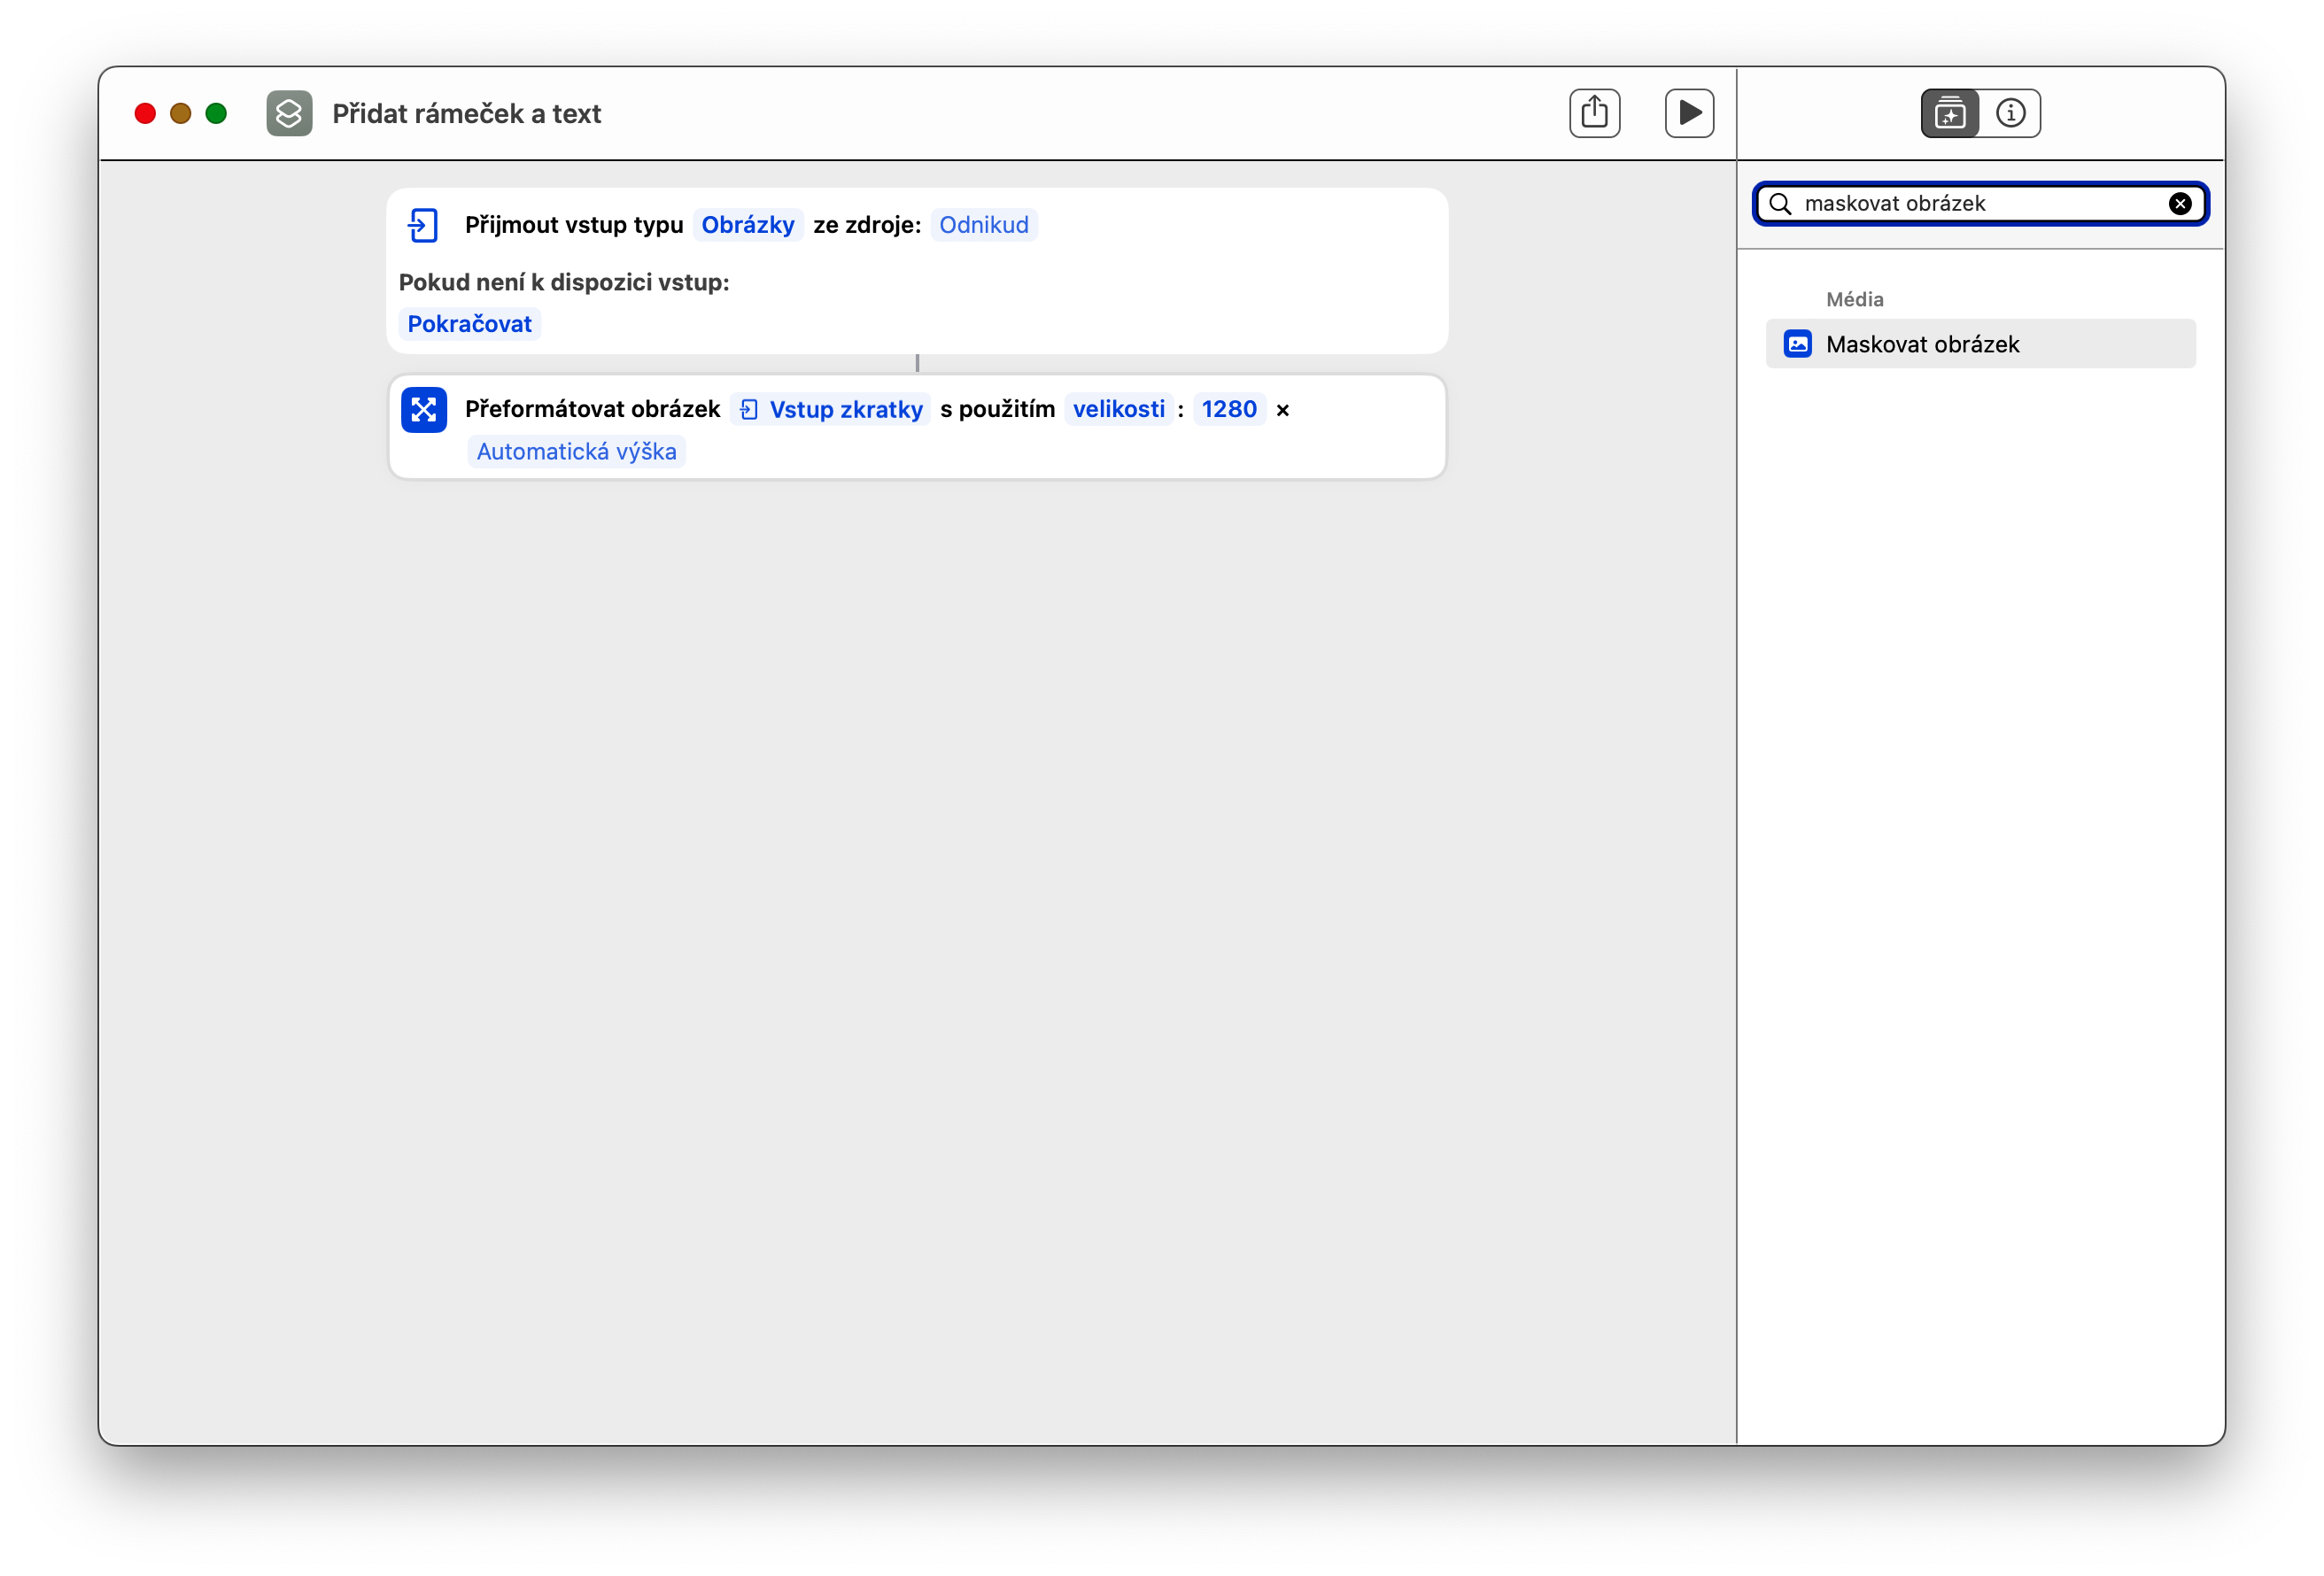The height and width of the screenshot is (1576, 2324).
Task: Run the shortcut with the play button
Action: [1689, 113]
